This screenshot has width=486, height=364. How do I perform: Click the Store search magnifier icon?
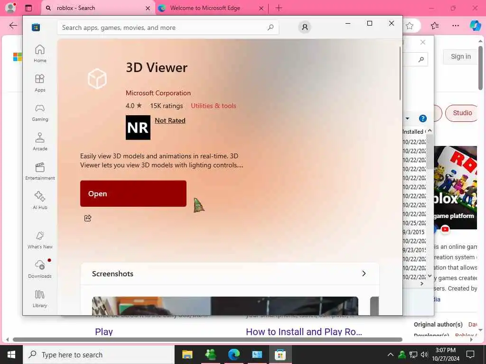pos(271,27)
